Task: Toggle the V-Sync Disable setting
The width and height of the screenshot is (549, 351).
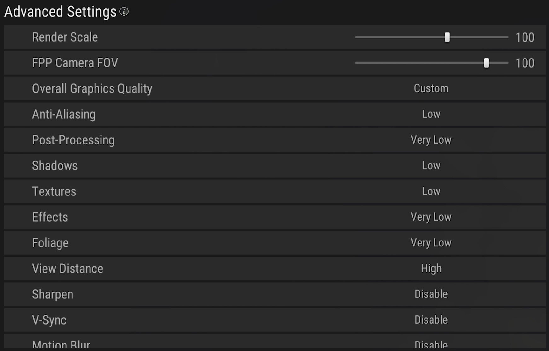Action: tap(431, 320)
